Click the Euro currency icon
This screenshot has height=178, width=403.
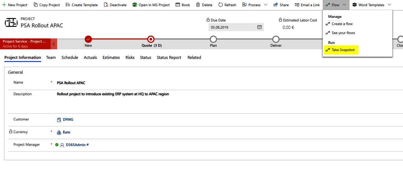(x=59, y=132)
